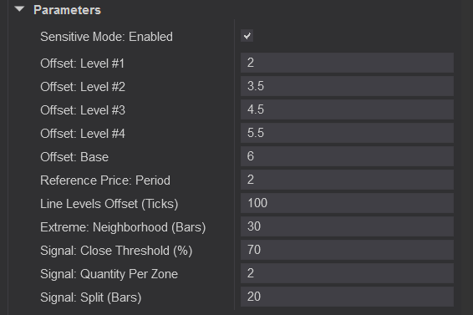Select the Extreme: Neighborhood (Bars) label
Image resolution: width=473 pixels, height=315 pixels.
point(123,227)
